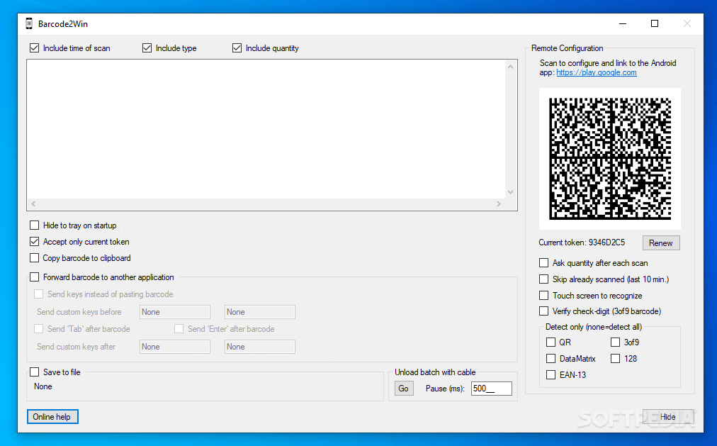Viewport: 717px width, 446px height.
Task: Click the Barcode2Win app icon in the title bar
Action: pos(28,23)
